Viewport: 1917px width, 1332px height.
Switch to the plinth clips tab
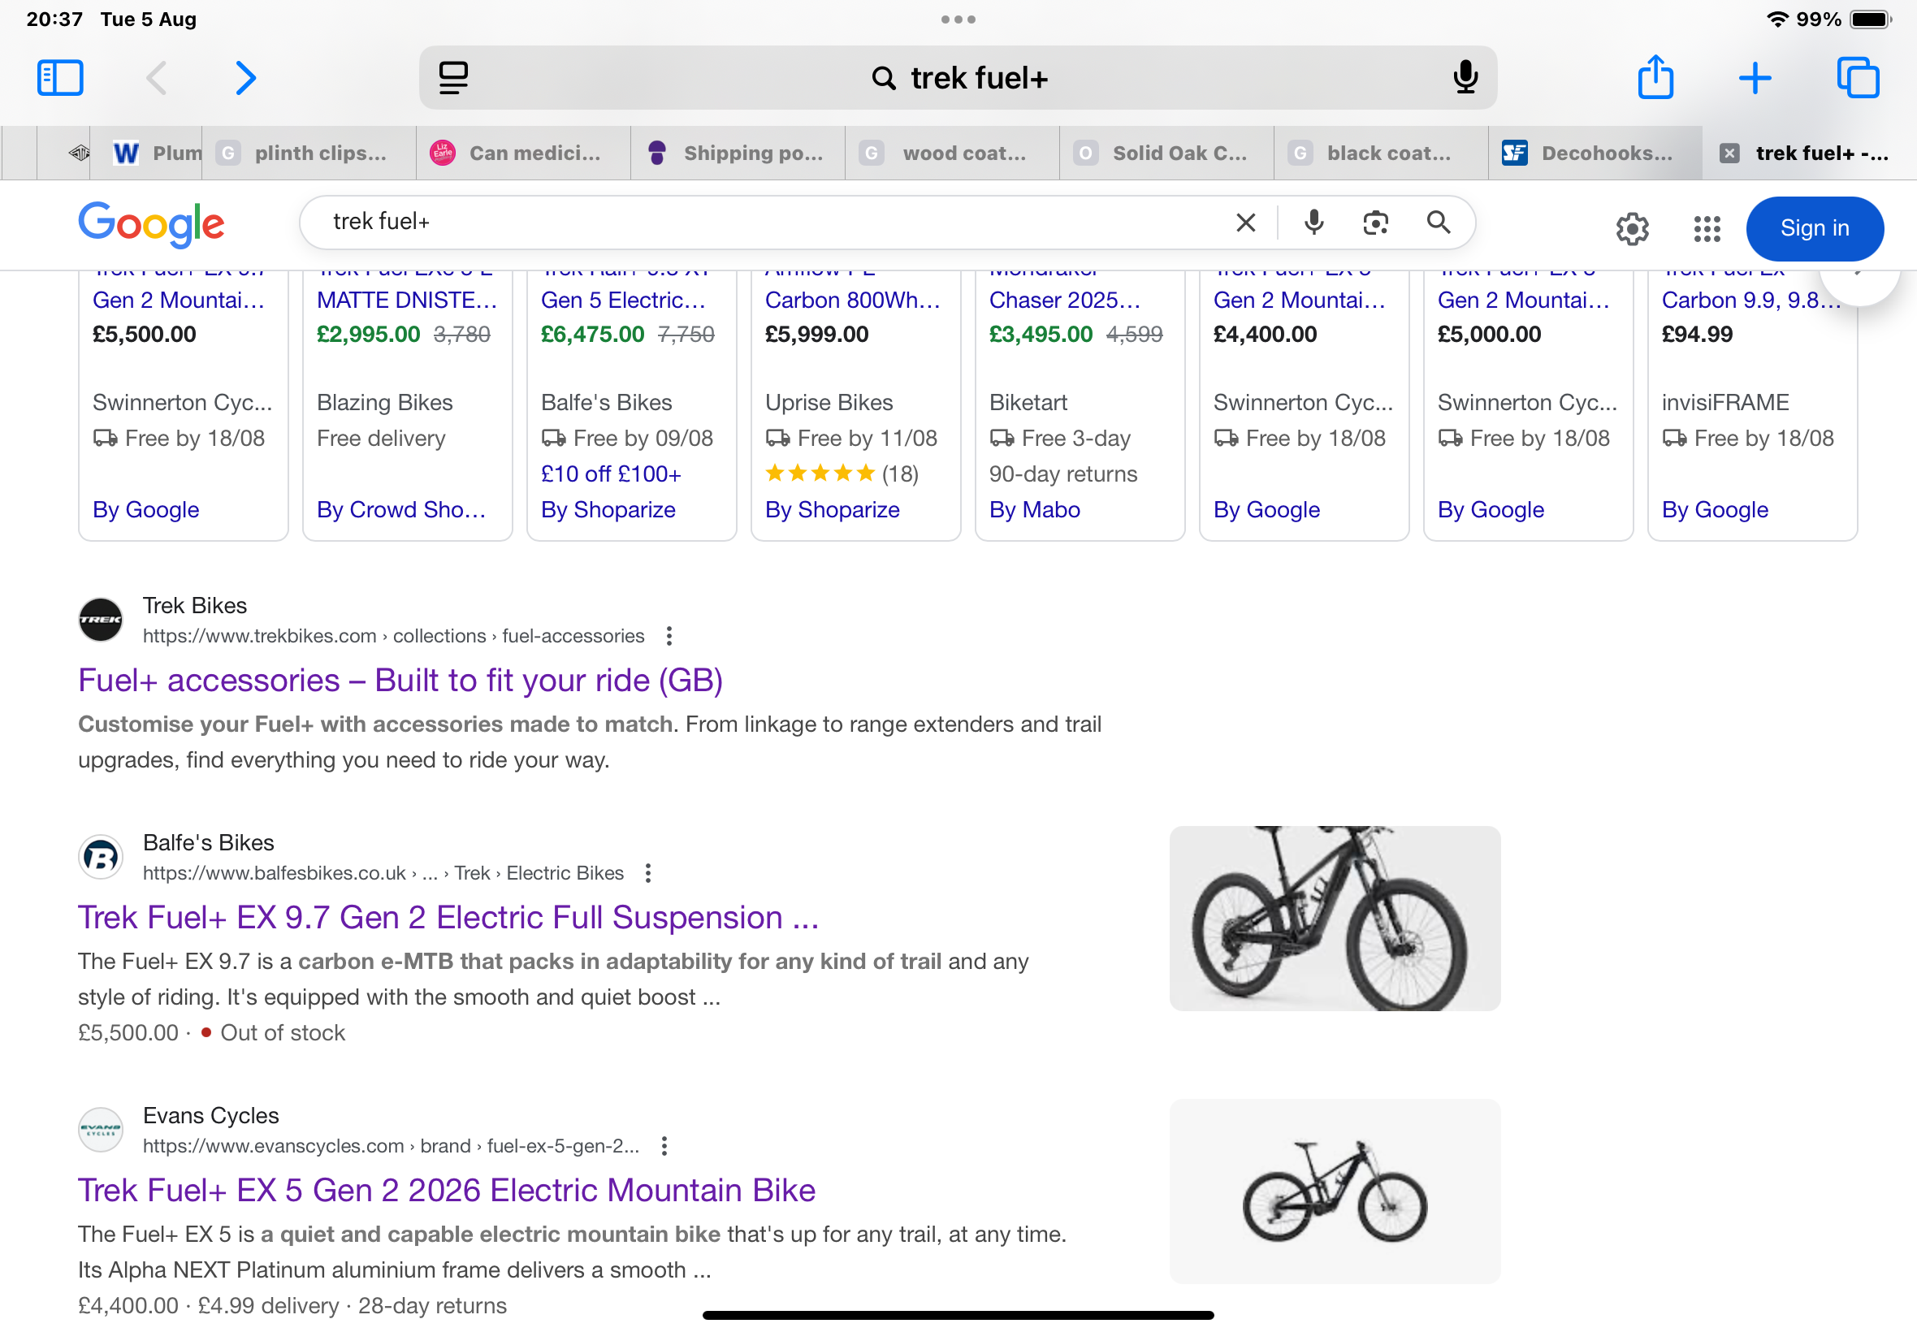click(x=309, y=153)
